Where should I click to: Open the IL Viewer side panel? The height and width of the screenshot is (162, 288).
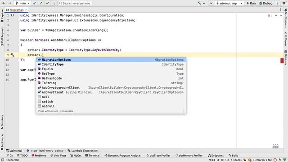[286, 39]
